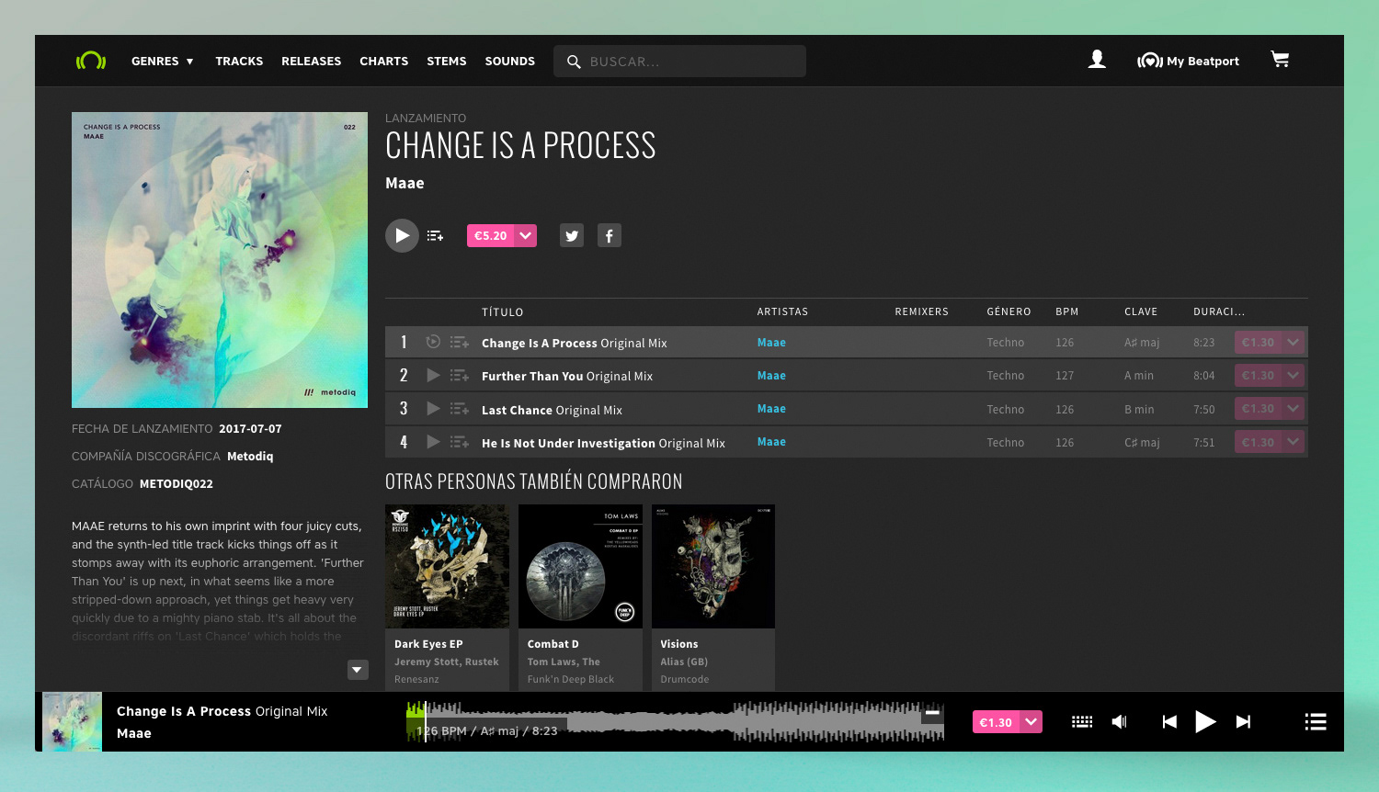Open the player's current track thumbnail
The image size is (1379, 792).
tap(73, 722)
